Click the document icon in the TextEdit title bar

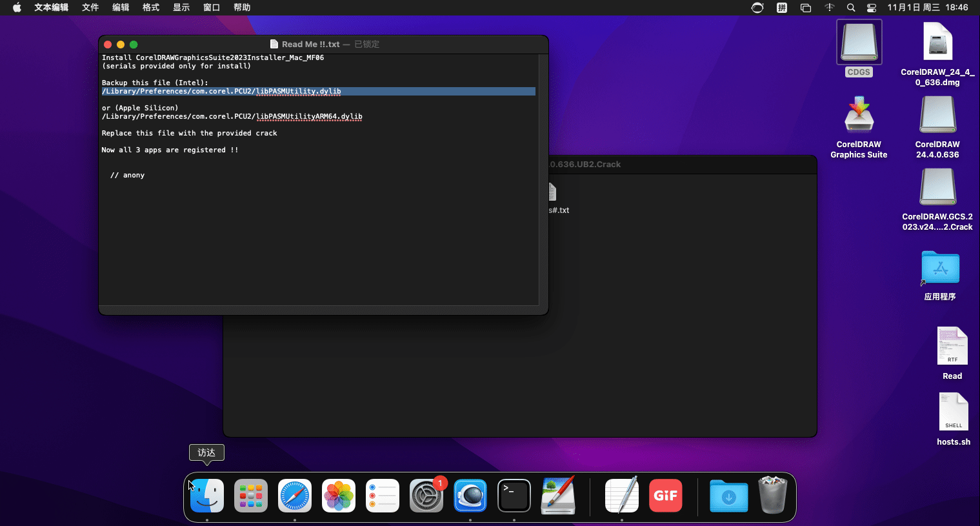click(x=274, y=45)
